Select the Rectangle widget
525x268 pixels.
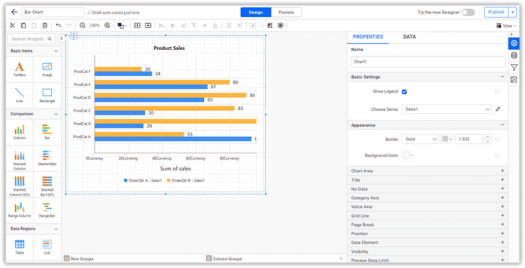pos(47,95)
